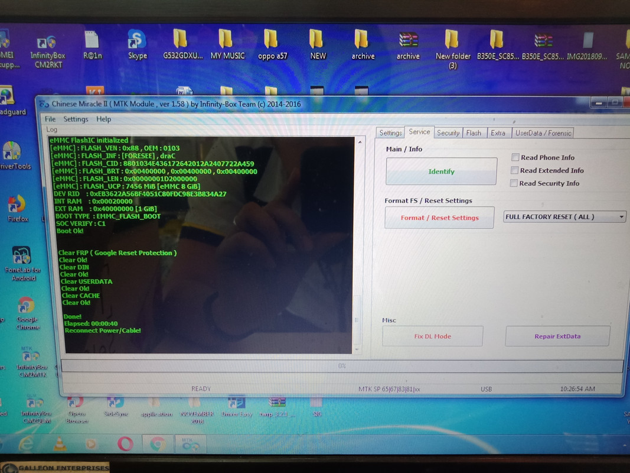The height and width of the screenshot is (473, 630).
Task: Open the SideSync desktop shortcut
Action: pos(115,407)
